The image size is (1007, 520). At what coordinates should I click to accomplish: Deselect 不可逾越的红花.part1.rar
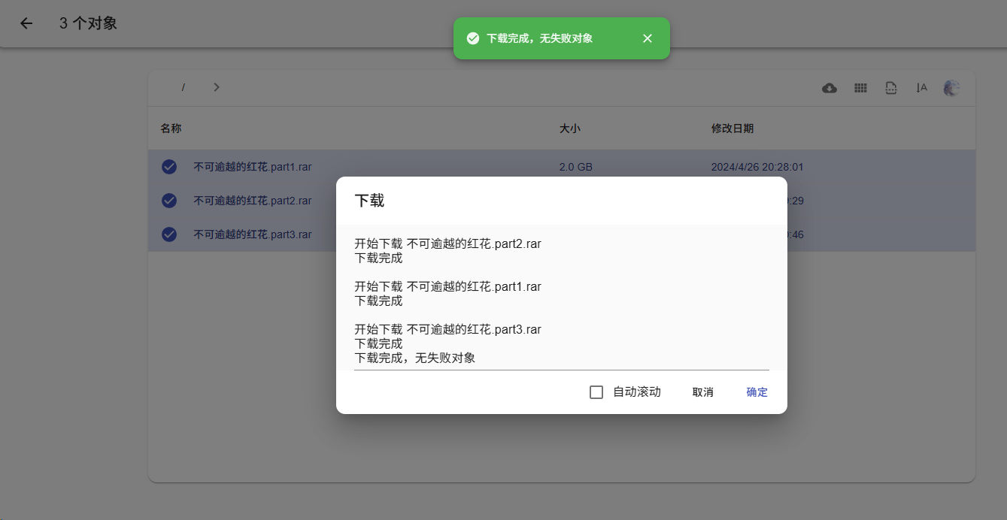(x=168, y=166)
